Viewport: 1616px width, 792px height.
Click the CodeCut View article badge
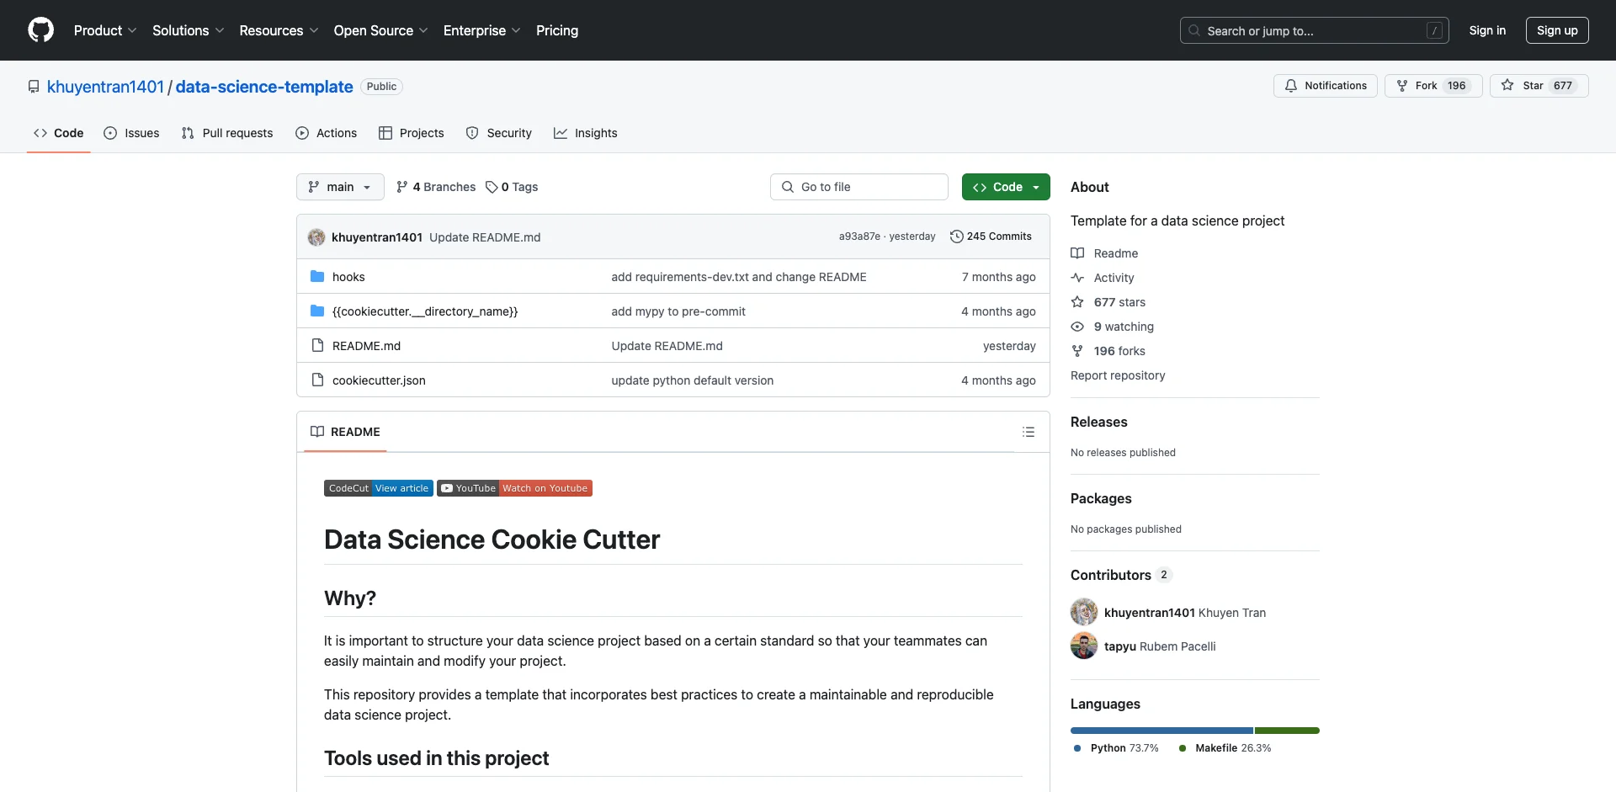(x=379, y=488)
